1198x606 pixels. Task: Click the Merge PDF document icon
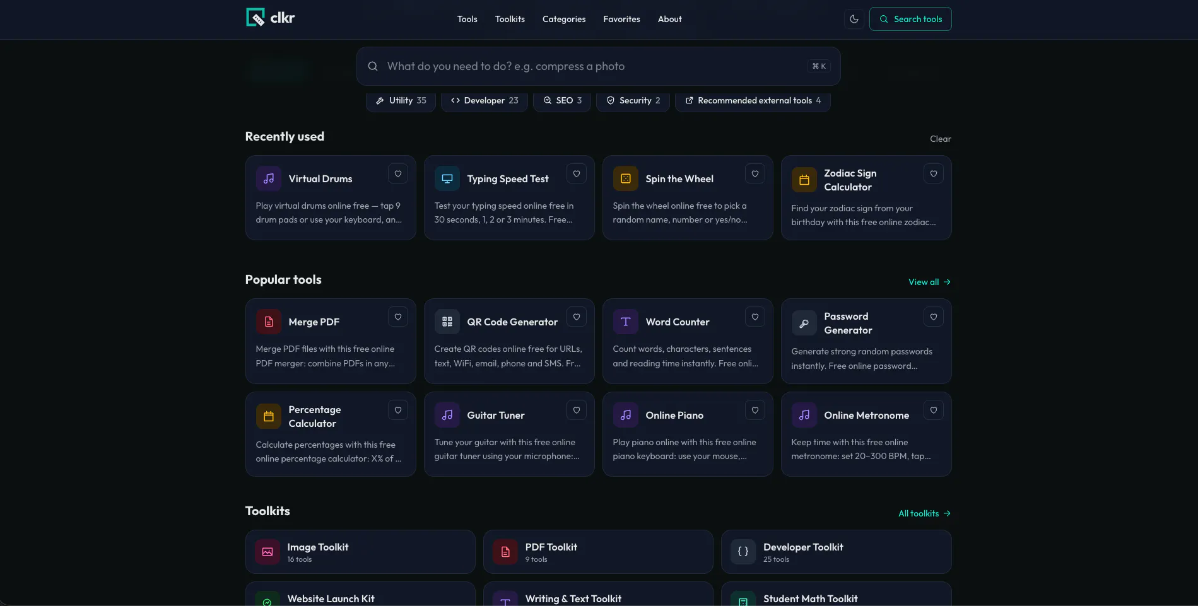(x=269, y=322)
